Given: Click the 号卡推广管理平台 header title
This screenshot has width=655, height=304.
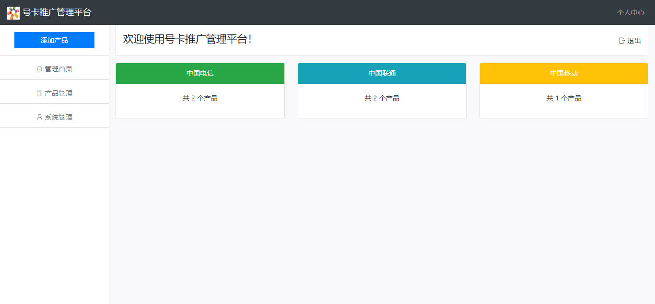Looking at the screenshot, I should coord(57,12).
